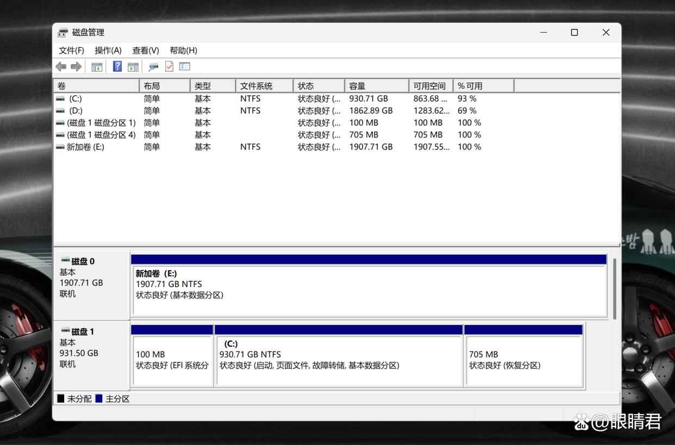Toggle the show/hide console tree icon
The height and width of the screenshot is (445, 675).
click(97, 67)
